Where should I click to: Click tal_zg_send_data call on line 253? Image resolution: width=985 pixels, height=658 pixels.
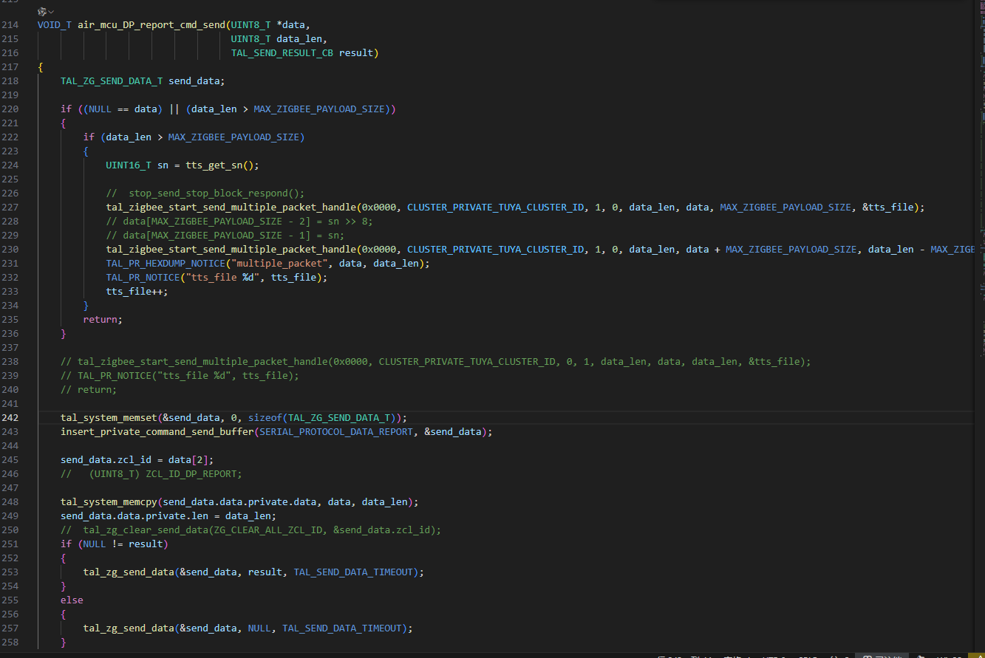(x=129, y=572)
